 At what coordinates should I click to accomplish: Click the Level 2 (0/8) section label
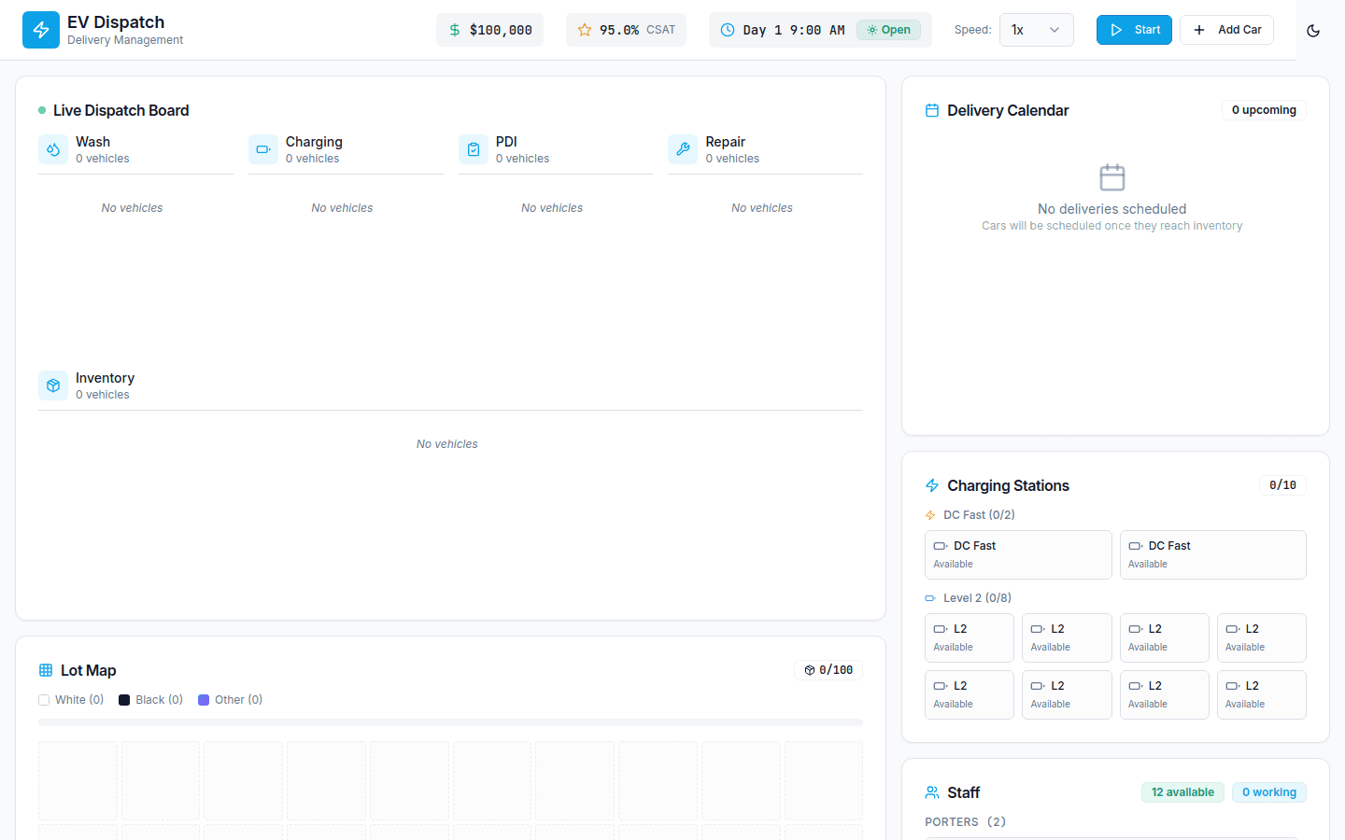pos(977,598)
